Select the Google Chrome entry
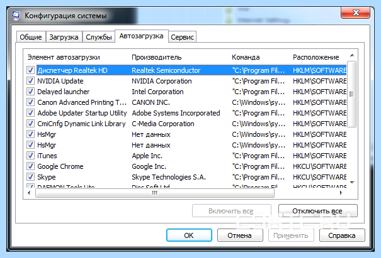 pos(60,166)
